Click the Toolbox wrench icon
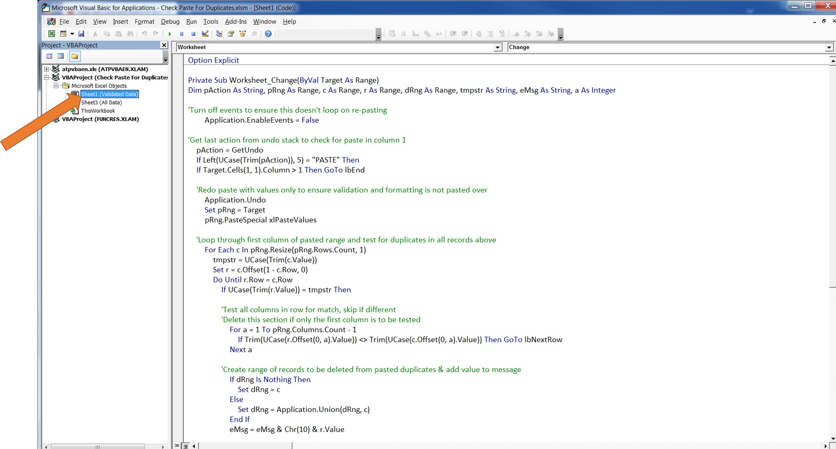This screenshot has height=449, width=836. [254, 34]
